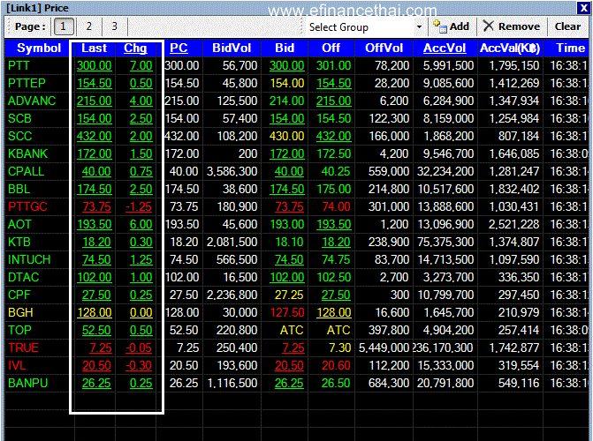The width and height of the screenshot is (593, 441).
Task: Select the TRUE symbol
Action: coord(24,348)
